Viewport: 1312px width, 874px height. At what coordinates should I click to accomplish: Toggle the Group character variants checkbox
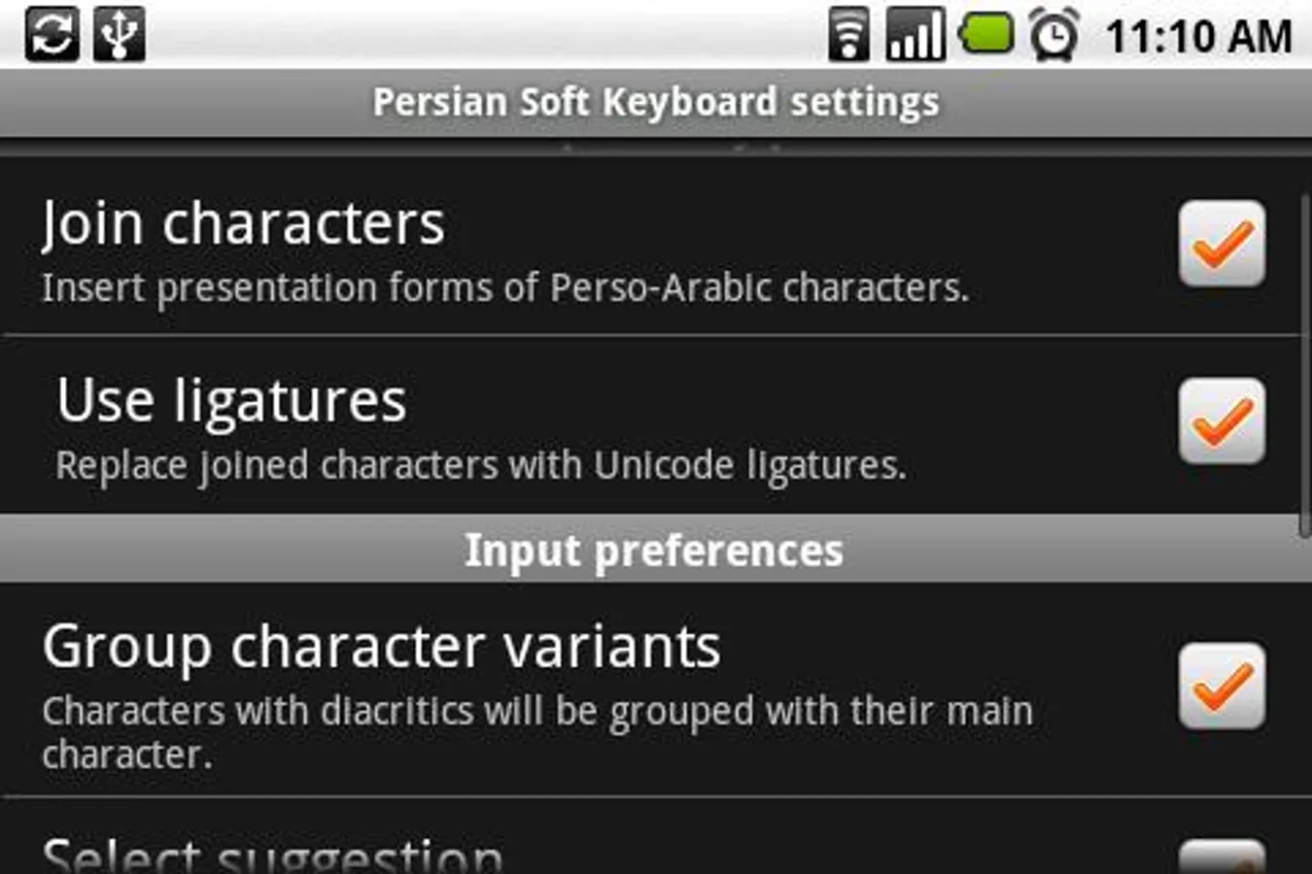[x=1222, y=686]
